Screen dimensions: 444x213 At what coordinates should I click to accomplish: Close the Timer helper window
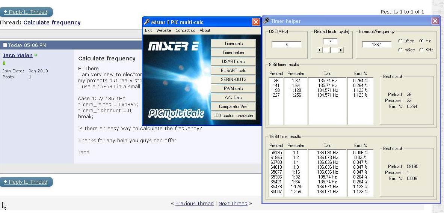coord(435,21)
